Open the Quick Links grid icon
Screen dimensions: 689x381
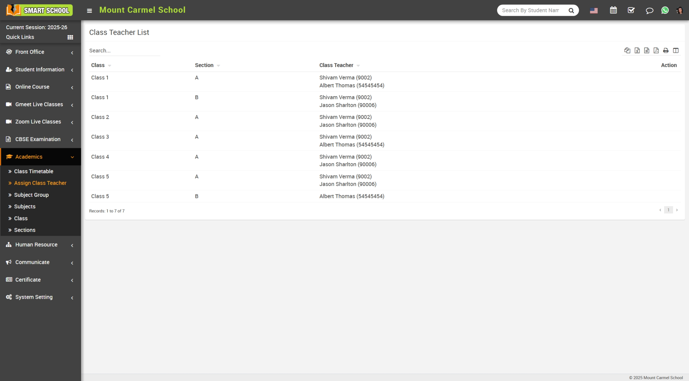70,37
